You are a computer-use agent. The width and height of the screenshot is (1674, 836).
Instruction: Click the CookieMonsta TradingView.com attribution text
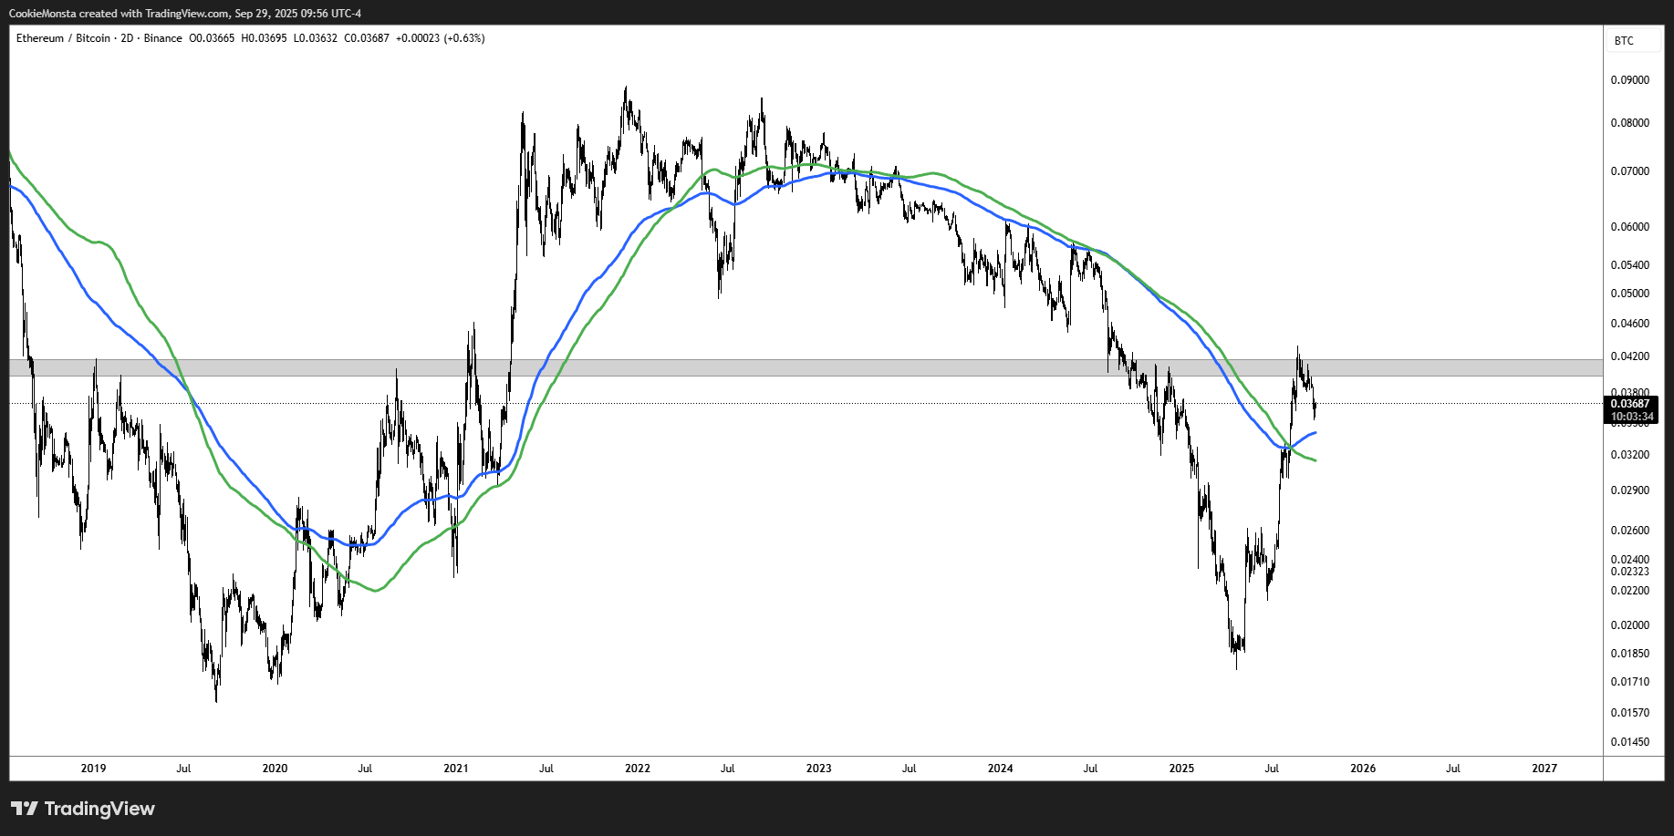184,14
